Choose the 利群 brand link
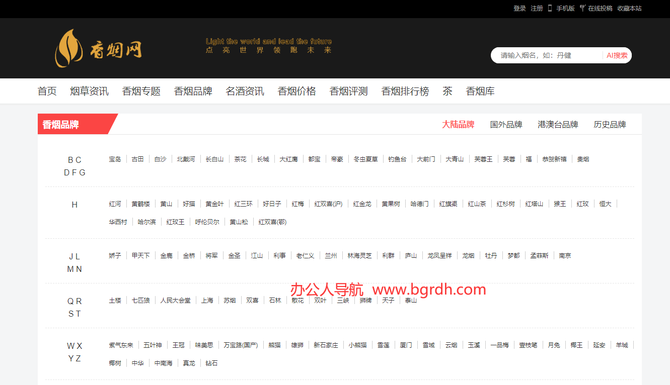This screenshot has width=670, height=385. (388, 256)
